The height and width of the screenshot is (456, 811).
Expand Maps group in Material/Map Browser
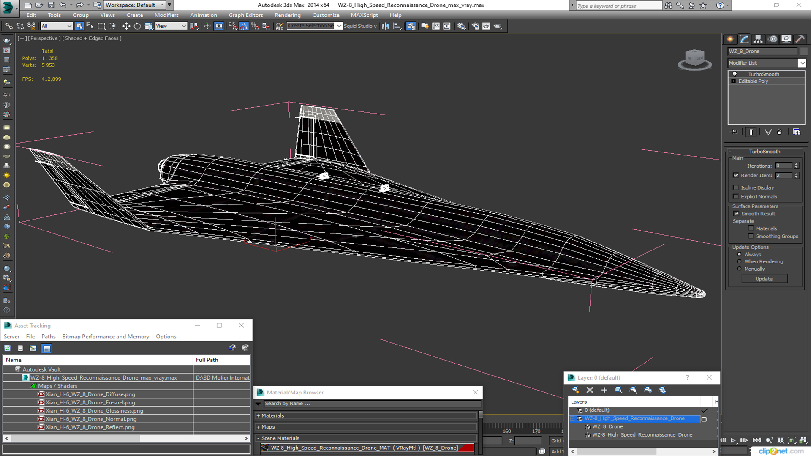pyautogui.click(x=258, y=427)
